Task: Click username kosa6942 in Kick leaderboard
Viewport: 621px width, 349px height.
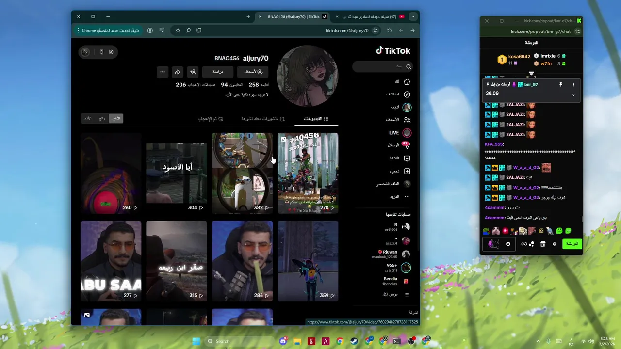Action: click(519, 57)
